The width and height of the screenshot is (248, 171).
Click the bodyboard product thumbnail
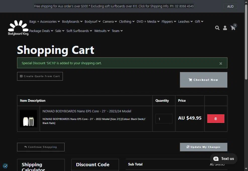click(x=28, y=119)
